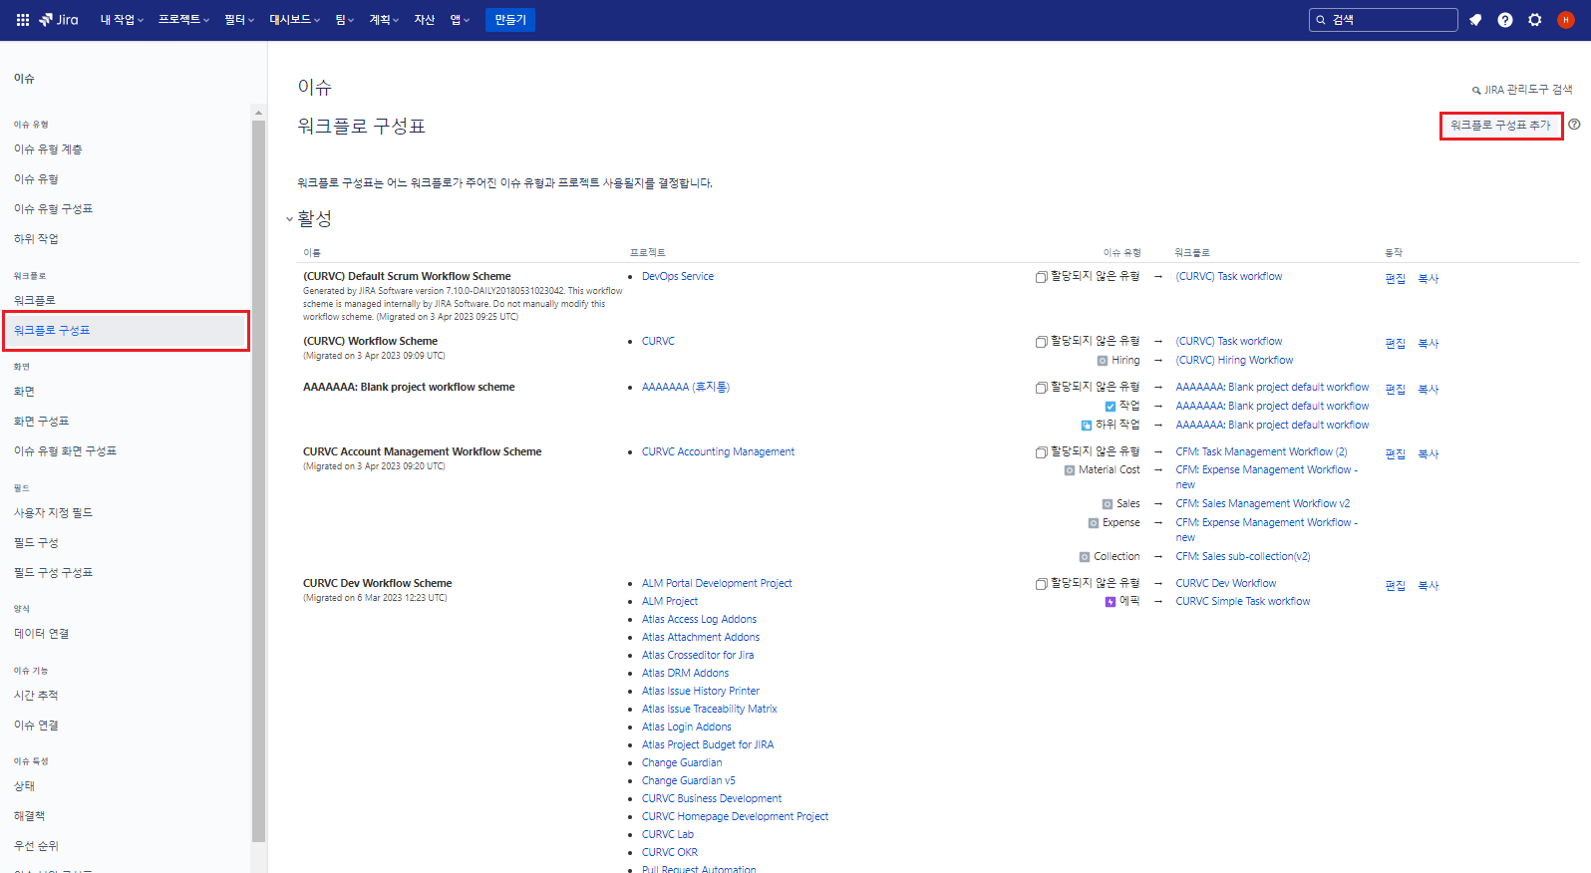Click unassigned types icon in CURVC Dev Workflow row
This screenshot has width=1591, height=873.
tap(1041, 584)
